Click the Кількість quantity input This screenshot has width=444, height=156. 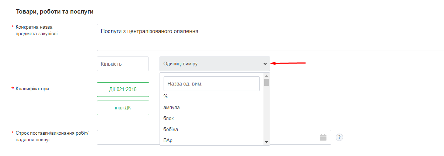pyautogui.click(x=122, y=64)
